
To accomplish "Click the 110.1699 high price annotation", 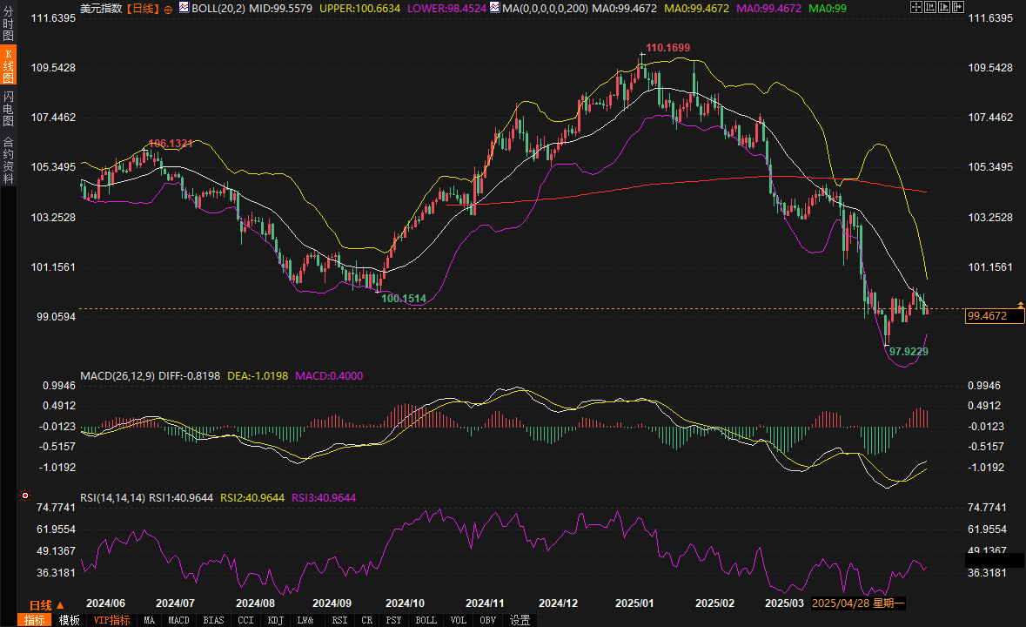I will click(667, 48).
